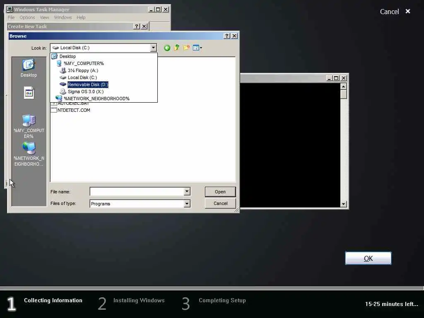Open the File name dropdown arrow
424x318 pixels.
click(x=187, y=191)
